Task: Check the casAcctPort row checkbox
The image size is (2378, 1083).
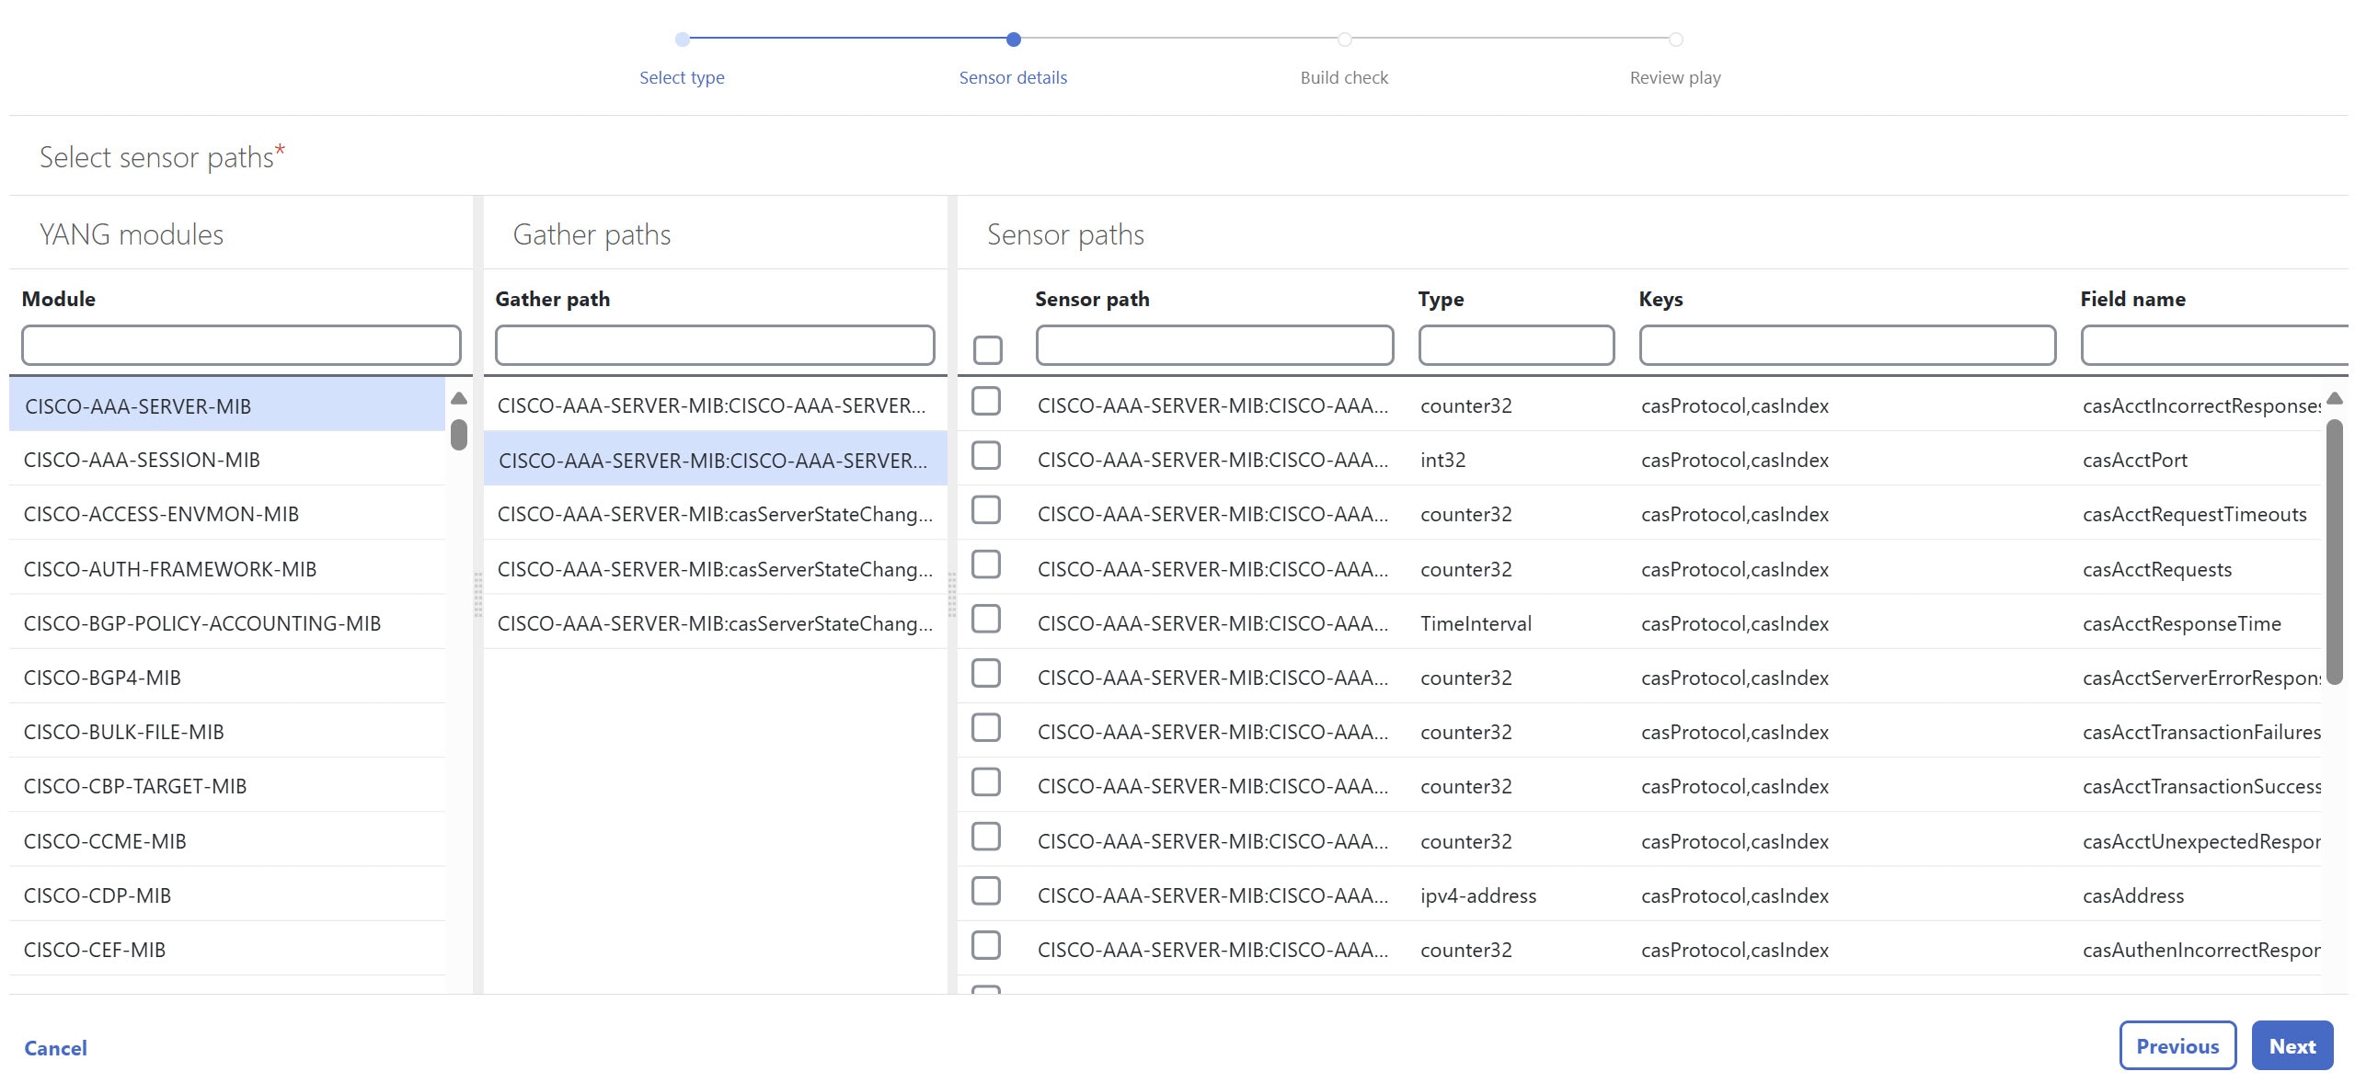Action: [986, 456]
